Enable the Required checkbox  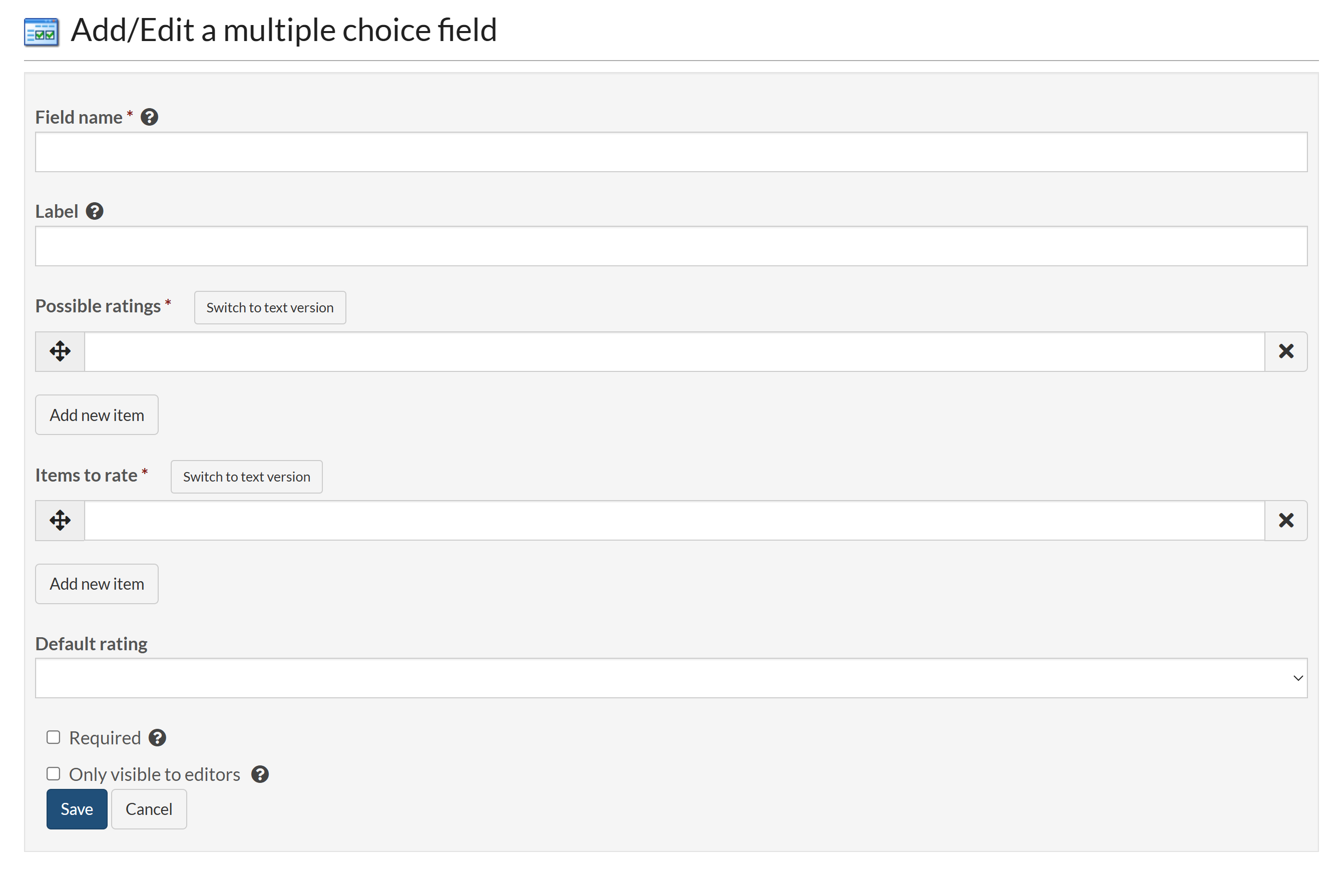tap(53, 737)
